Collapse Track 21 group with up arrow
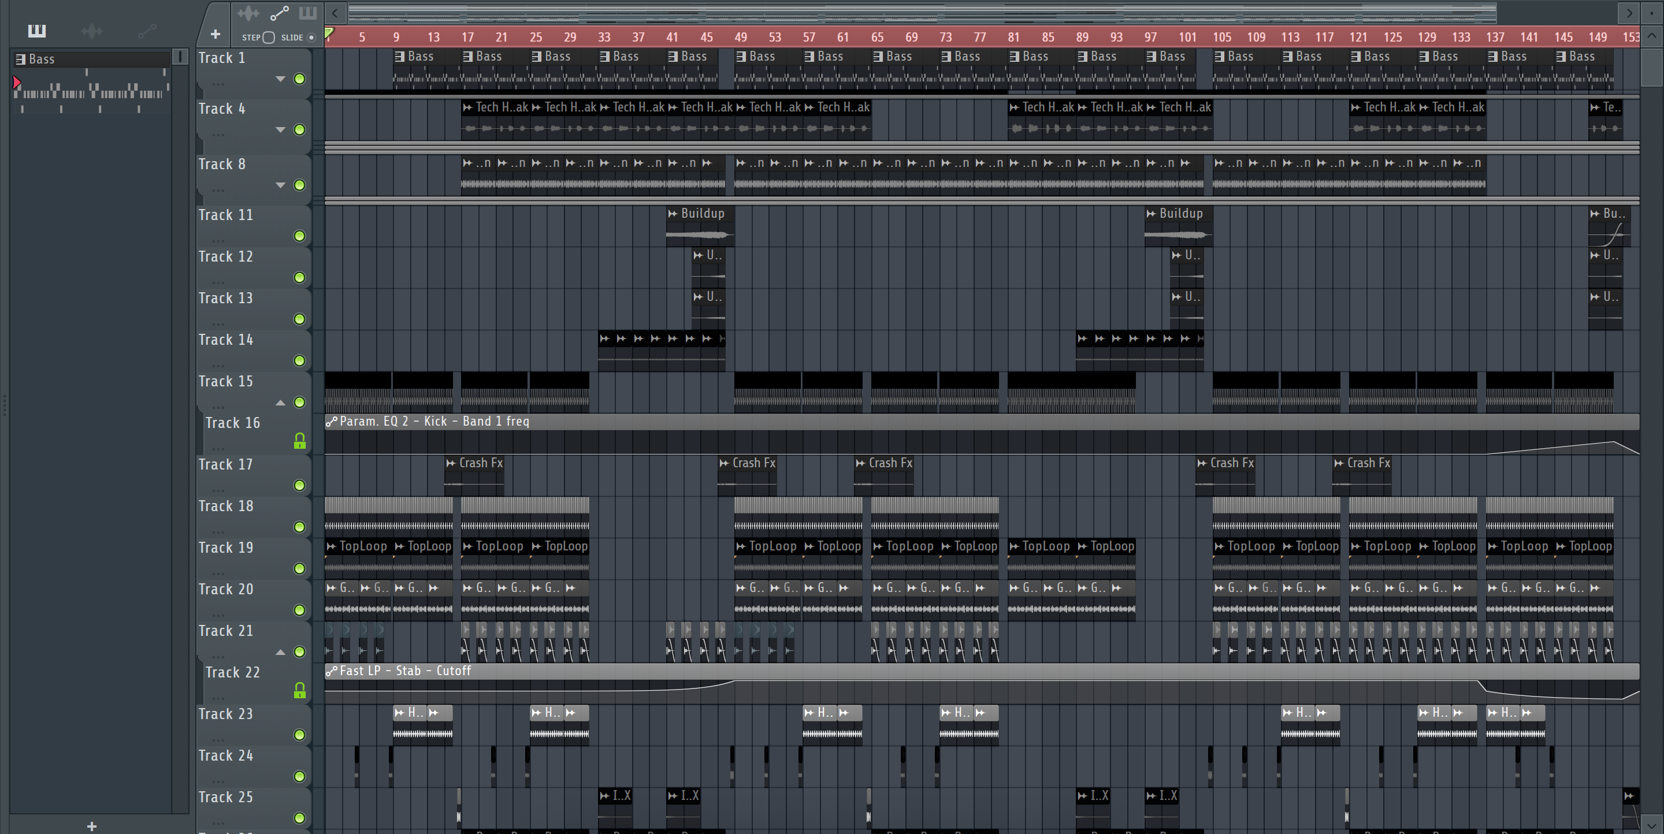Image resolution: width=1664 pixels, height=834 pixels. click(x=280, y=652)
